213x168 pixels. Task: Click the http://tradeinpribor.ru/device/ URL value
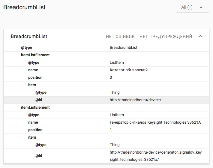pyautogui.click(x=135, y=100)
